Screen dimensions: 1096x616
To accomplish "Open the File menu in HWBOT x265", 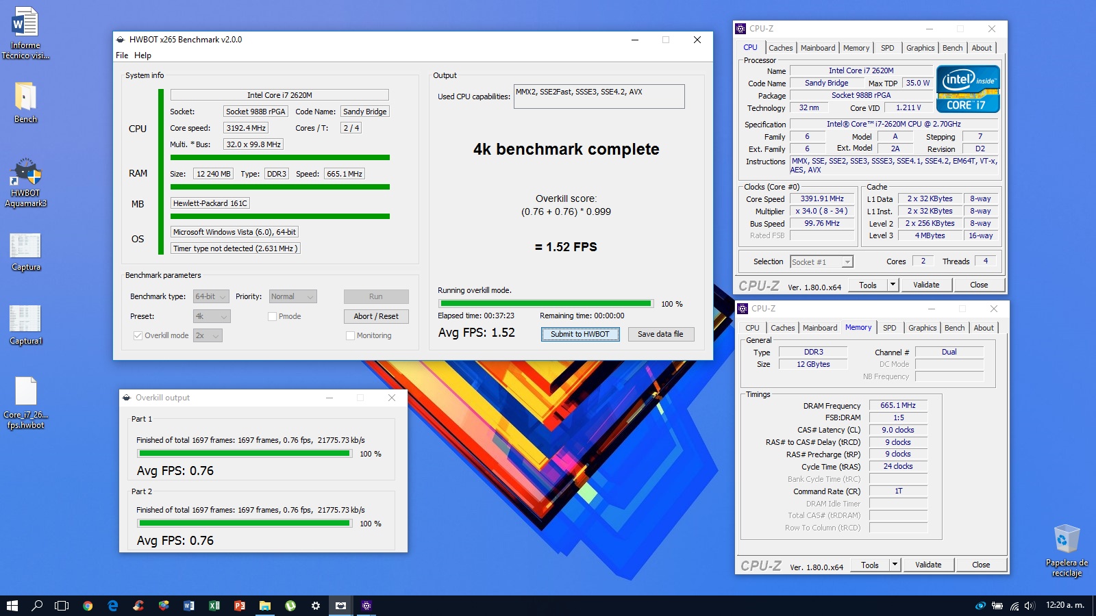I will coord(122,55).
